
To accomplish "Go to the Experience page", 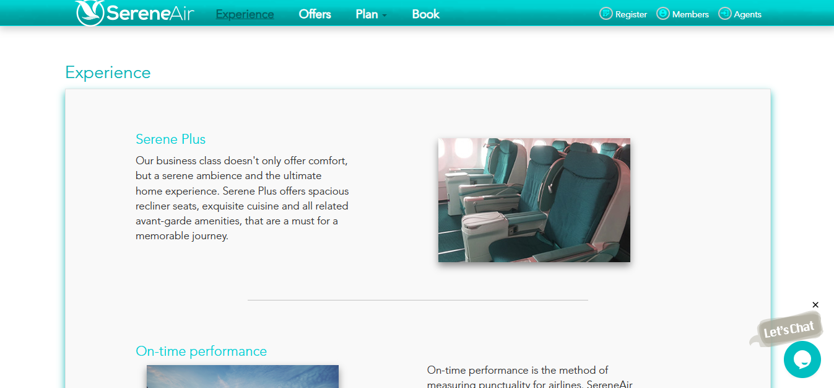I will tap(245, 14).
